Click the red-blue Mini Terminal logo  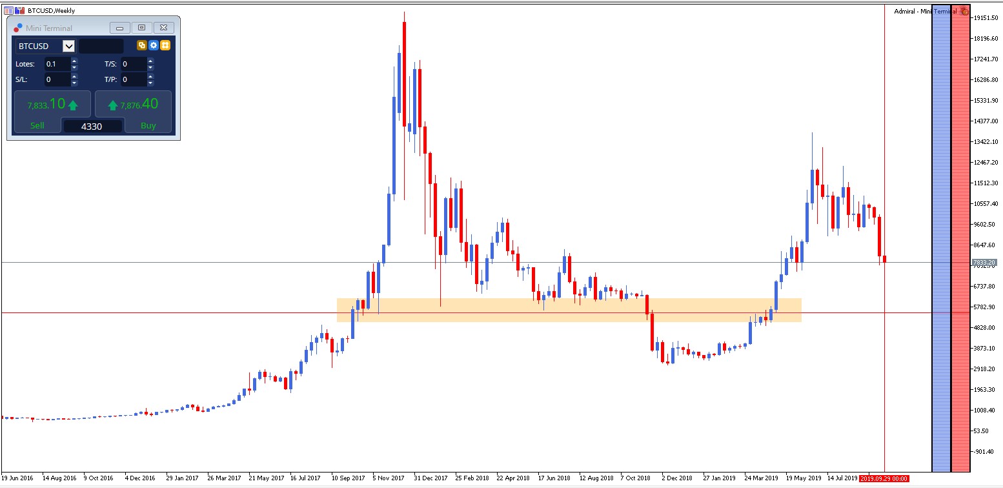pyautogui.click(x=18, y=28)
